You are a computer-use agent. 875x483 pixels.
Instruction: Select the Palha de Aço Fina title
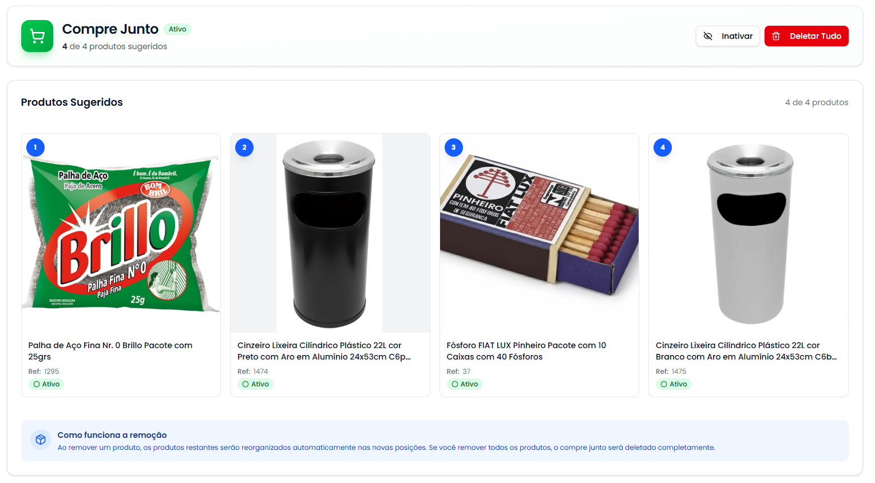point(110,351)
